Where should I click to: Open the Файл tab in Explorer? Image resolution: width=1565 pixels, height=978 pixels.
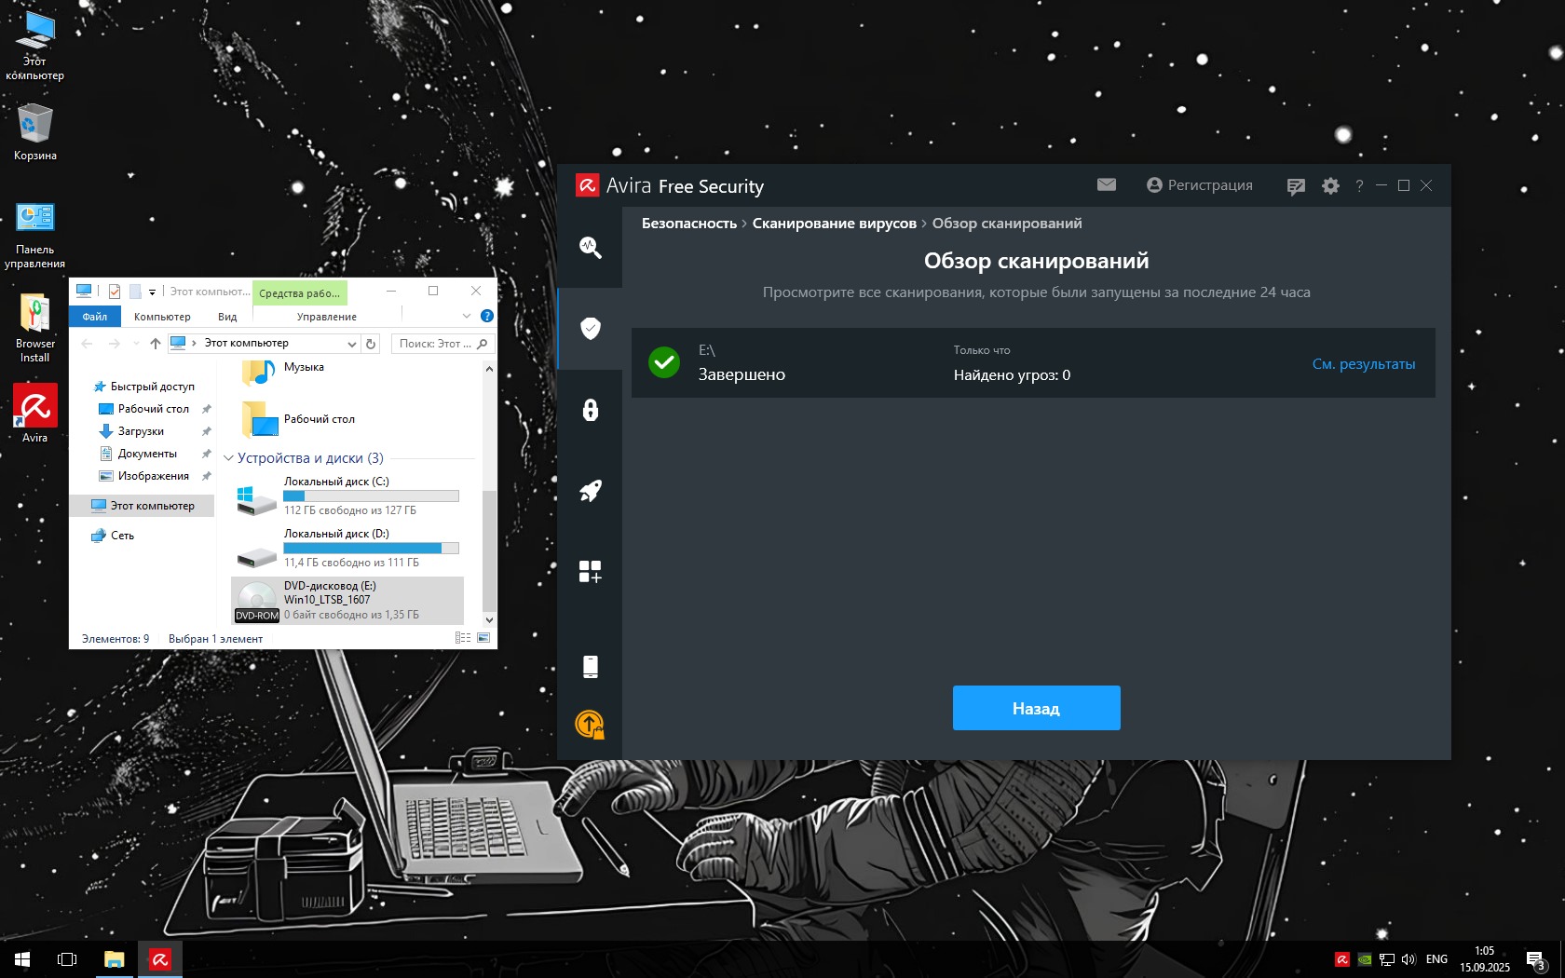[95, 317]
